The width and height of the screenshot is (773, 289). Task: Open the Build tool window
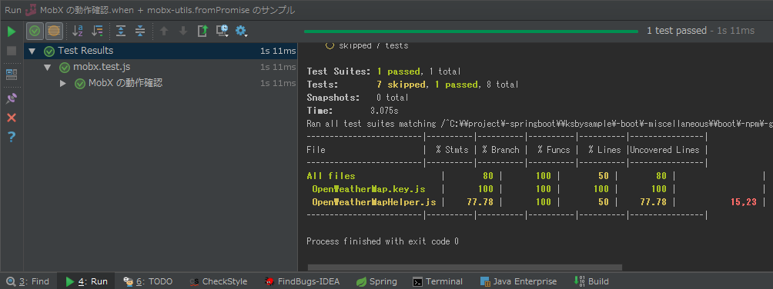click(591, 281)
